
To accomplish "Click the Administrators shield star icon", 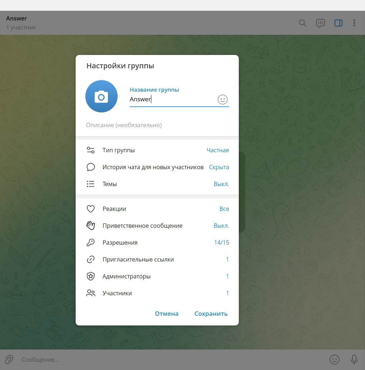I will pos(91,276).
